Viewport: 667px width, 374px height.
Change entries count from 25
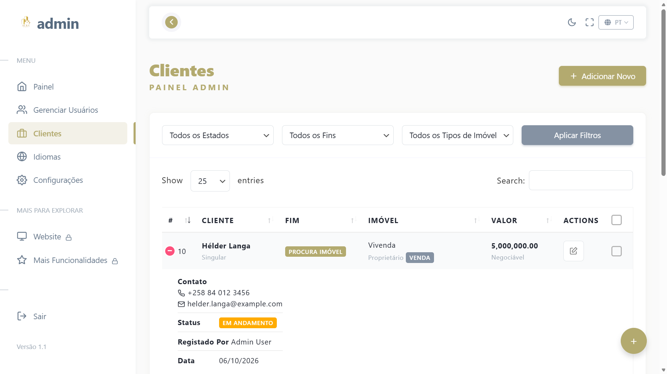pyautogui.click(x=210, y=181)
